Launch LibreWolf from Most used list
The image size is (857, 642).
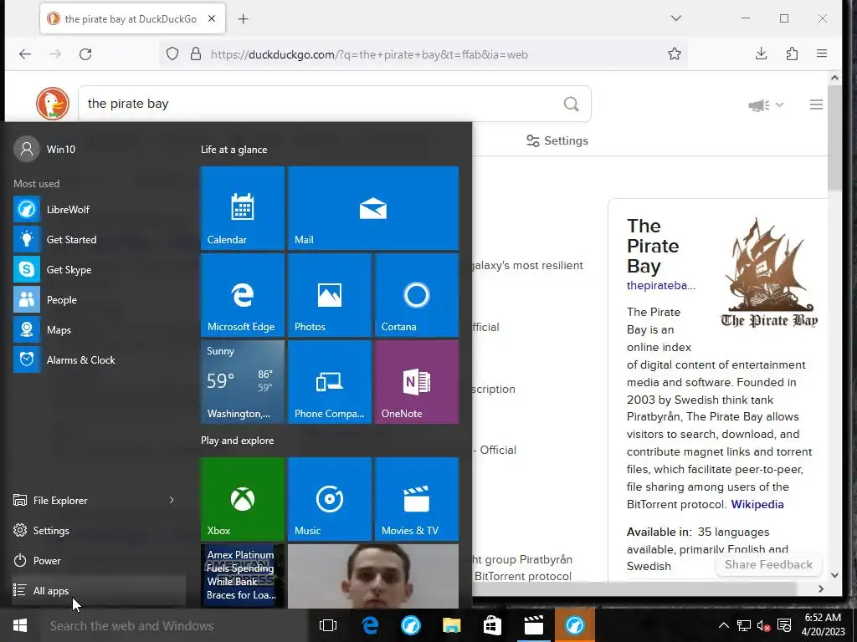[99, 210]
